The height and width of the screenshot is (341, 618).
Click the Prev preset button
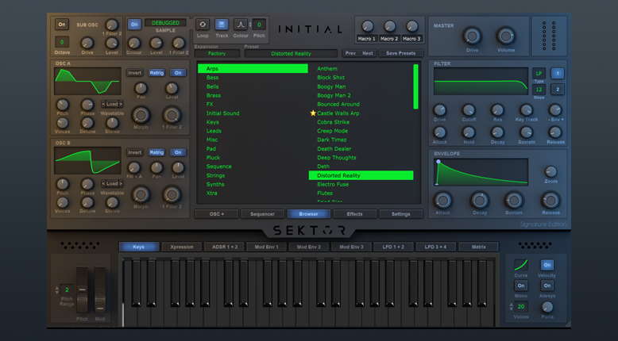tap(350, 53)
